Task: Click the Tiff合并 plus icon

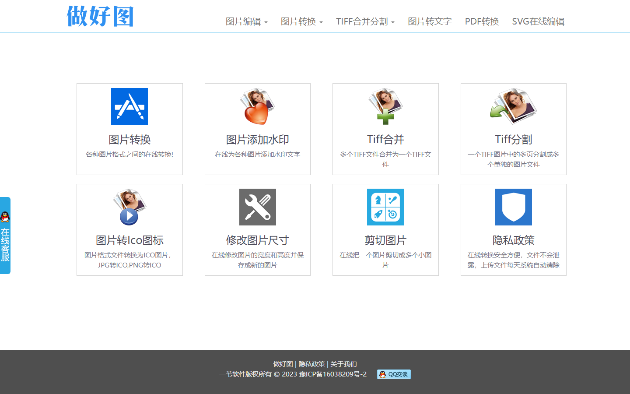Action: (385, 106)
